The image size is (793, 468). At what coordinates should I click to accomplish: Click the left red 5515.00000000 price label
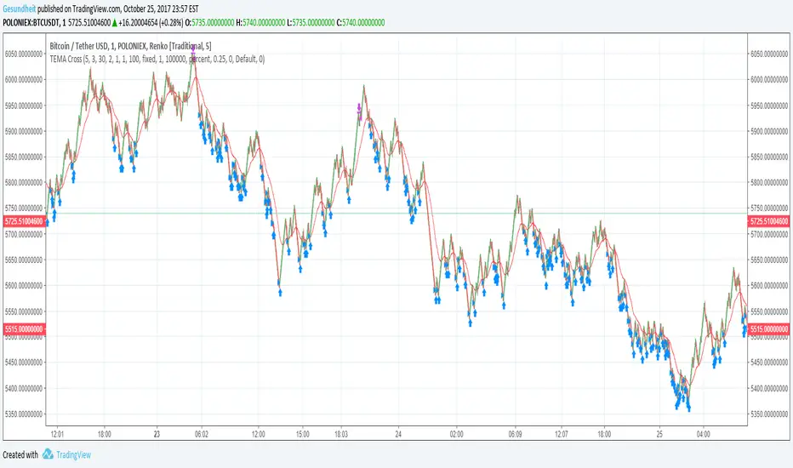click(x=22, y=328)
